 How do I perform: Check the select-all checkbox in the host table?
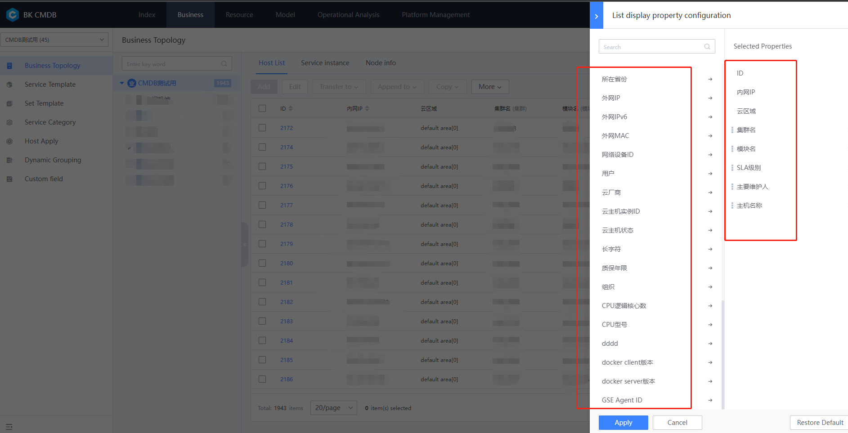(x=262, y=108)
